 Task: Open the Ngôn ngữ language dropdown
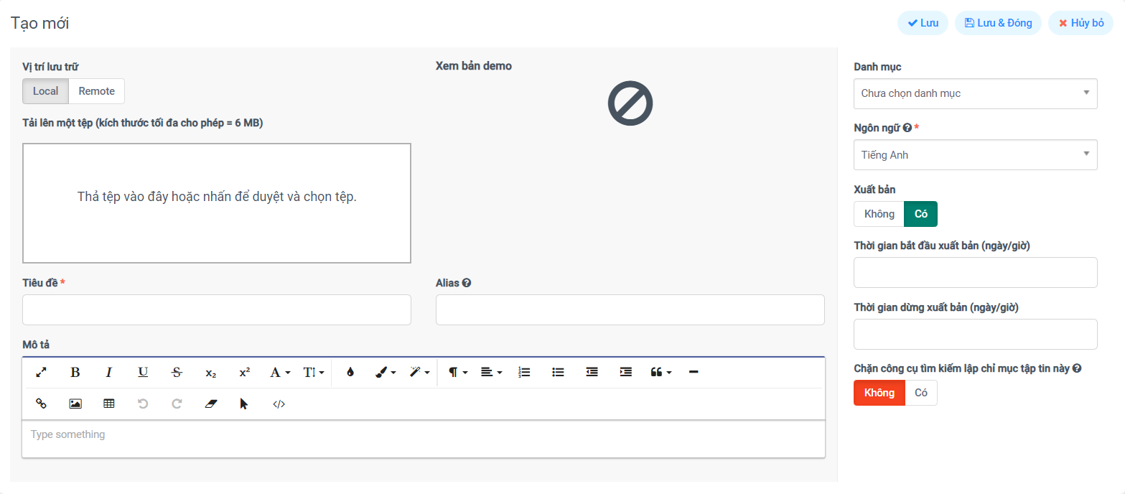point(975,155)
